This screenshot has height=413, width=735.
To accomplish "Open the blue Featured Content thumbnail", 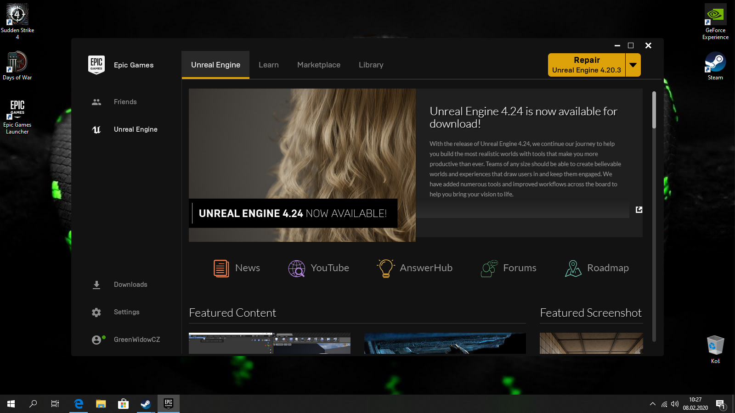I will [x=445, y=343].
